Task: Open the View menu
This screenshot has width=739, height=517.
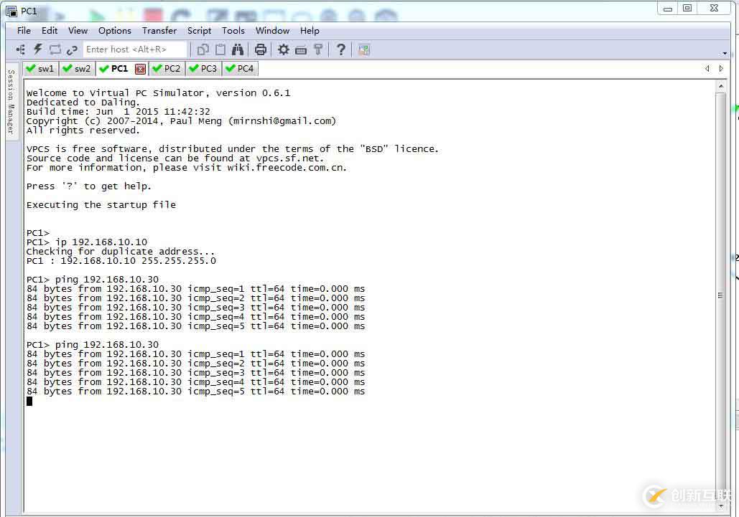Action: 78,31
